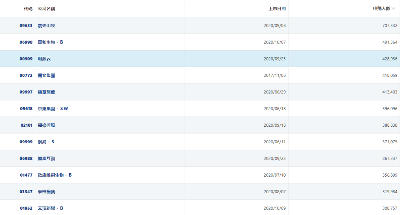Image resolution: width=400 pixels, height=215 pixels.
Task: Select applicant count 371,075
Action: point(390,142)
